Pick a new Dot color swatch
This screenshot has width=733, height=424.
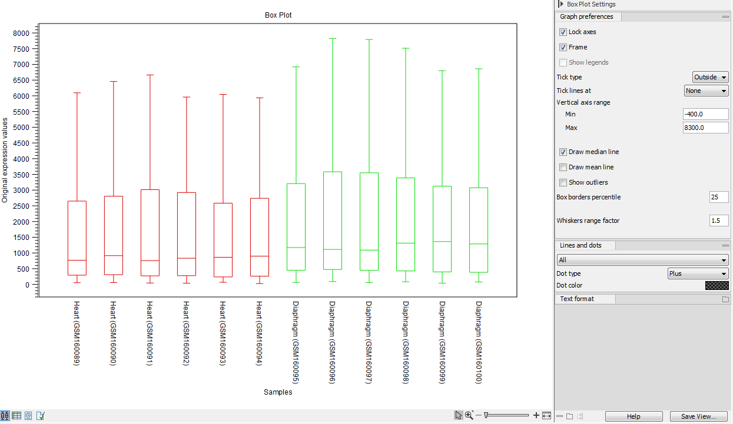click(x=717, y=285)
